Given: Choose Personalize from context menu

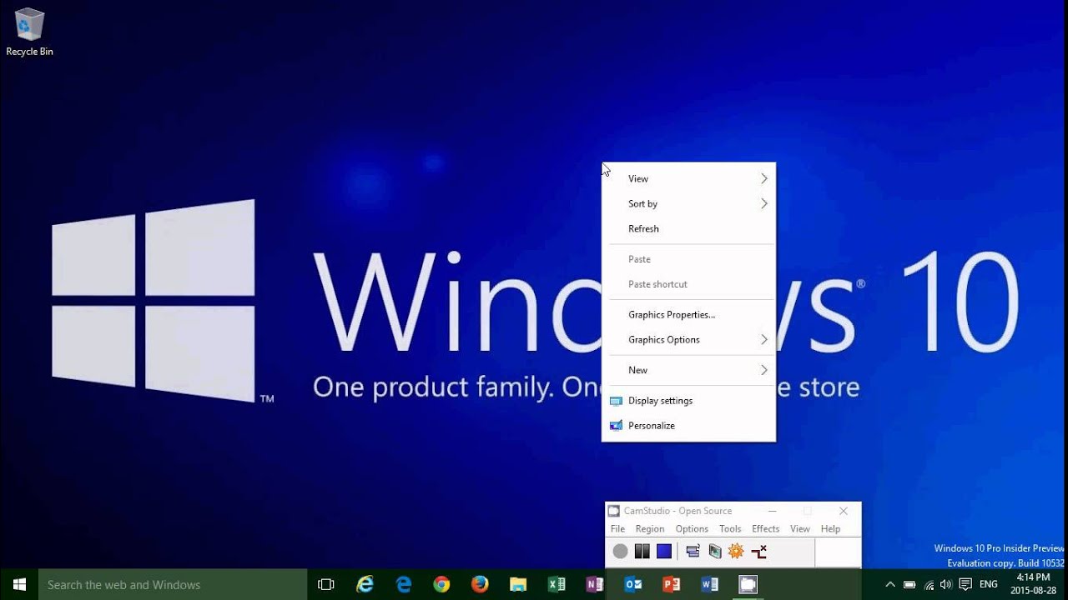Looking at the screenshot, I should click(x=688, y=425).
